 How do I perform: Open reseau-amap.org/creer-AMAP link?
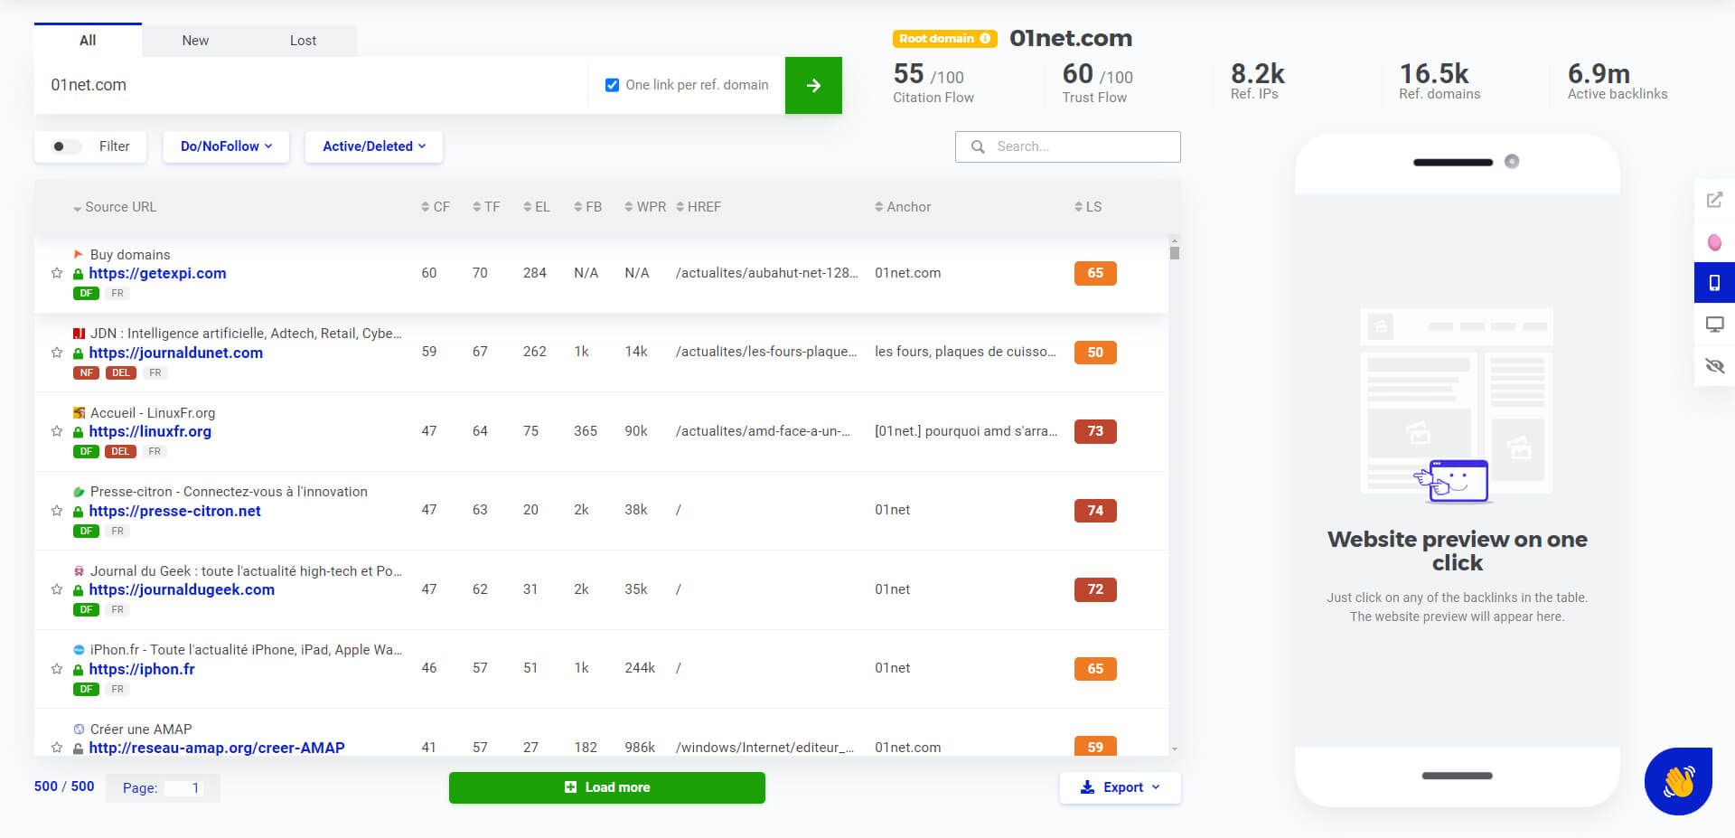(x=217, y=748)
